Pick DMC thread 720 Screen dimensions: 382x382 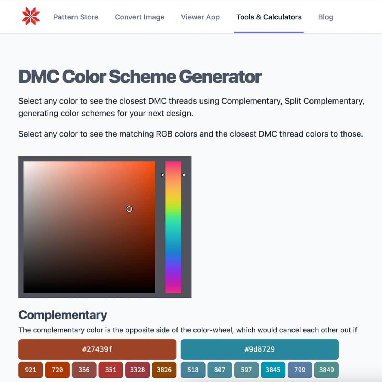click(57, 370)
